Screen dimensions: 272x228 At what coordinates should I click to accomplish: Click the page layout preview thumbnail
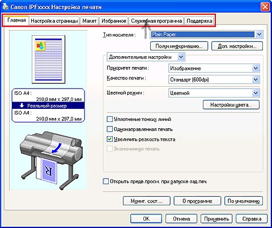click(49, 60)
